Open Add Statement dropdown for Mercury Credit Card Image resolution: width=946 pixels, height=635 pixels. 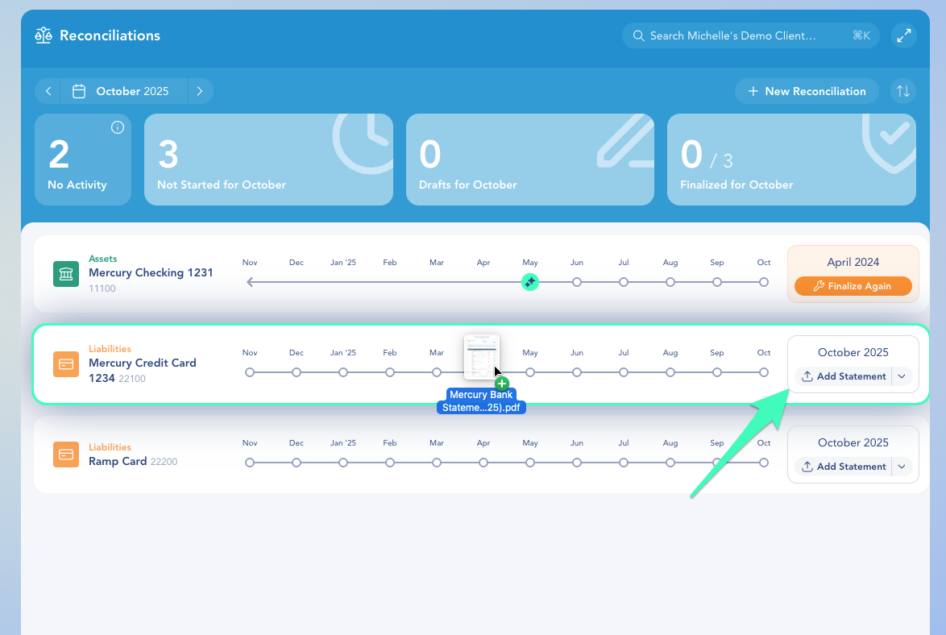[x=902, y=376]
